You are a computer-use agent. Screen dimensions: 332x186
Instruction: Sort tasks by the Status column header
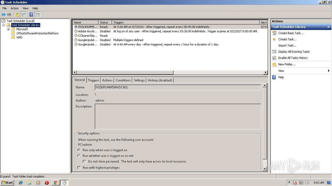(105, 22)
